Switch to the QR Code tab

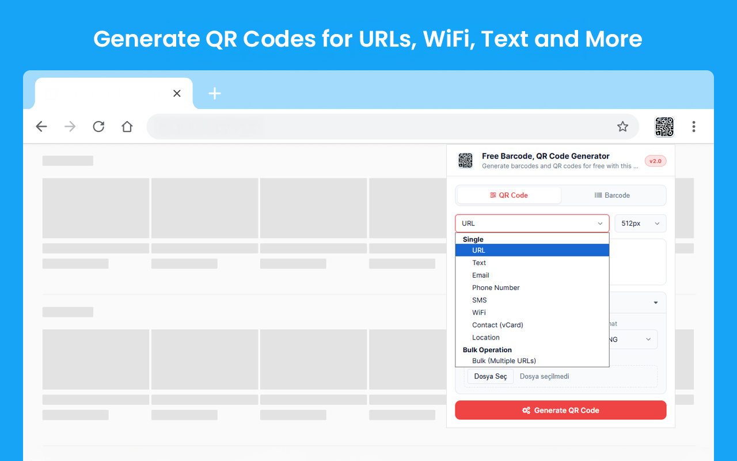point(509,195)
